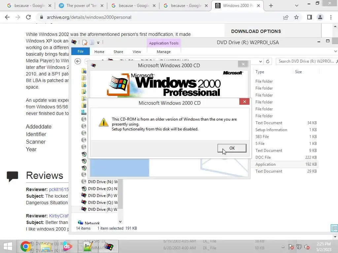
Task: Close the Windows 2000 Professional autorun window
Action: coord(243,64)
